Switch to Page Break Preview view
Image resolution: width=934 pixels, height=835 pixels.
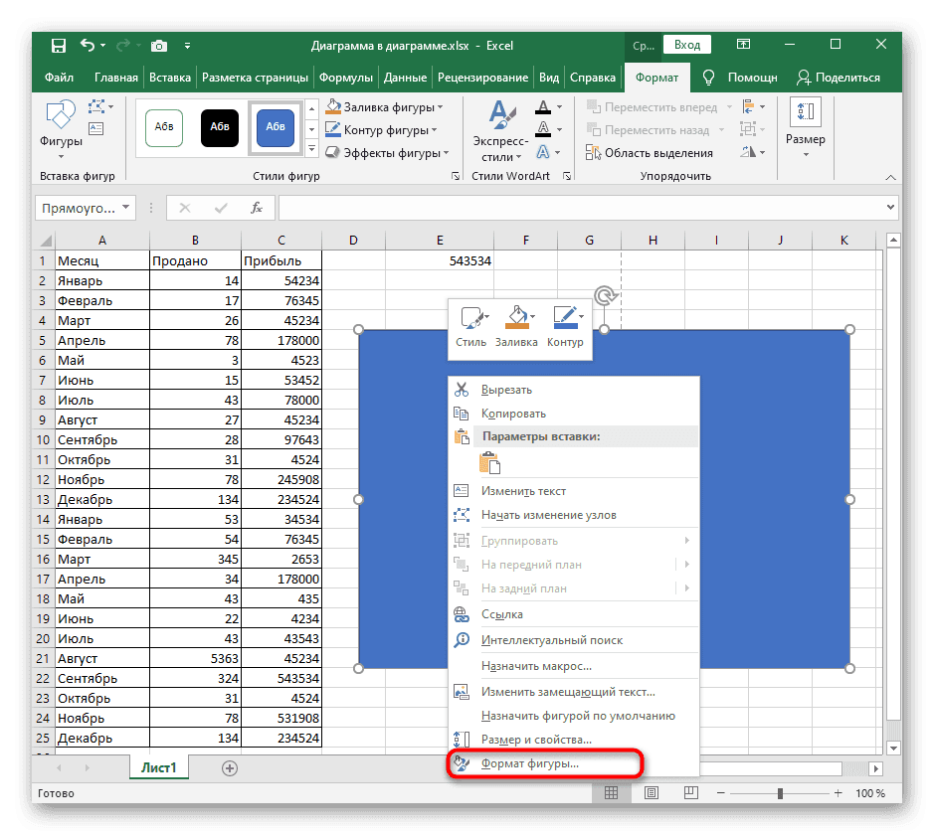(690, 793)
